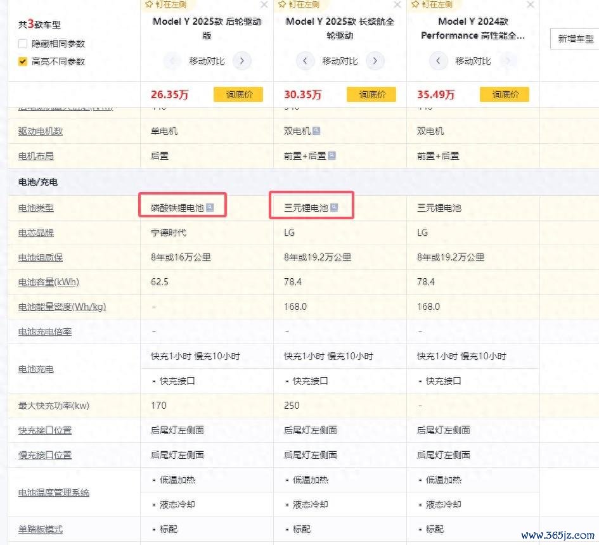Screen dimensions: 599x545
Task: Open the 电池充电倍率 parameter link
Action: [x=45, y=331]
